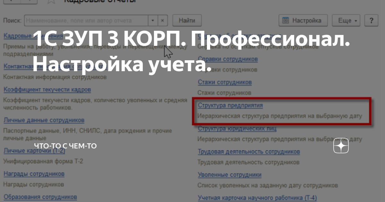
Task: Open the Уволенные сотрудники report
Action: tap(229, 175)
